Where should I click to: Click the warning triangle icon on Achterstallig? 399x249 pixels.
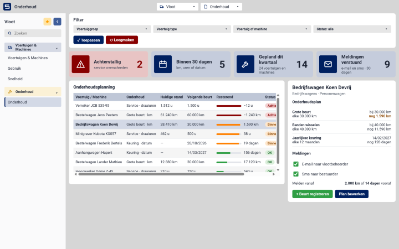click(x=80, y=64)
